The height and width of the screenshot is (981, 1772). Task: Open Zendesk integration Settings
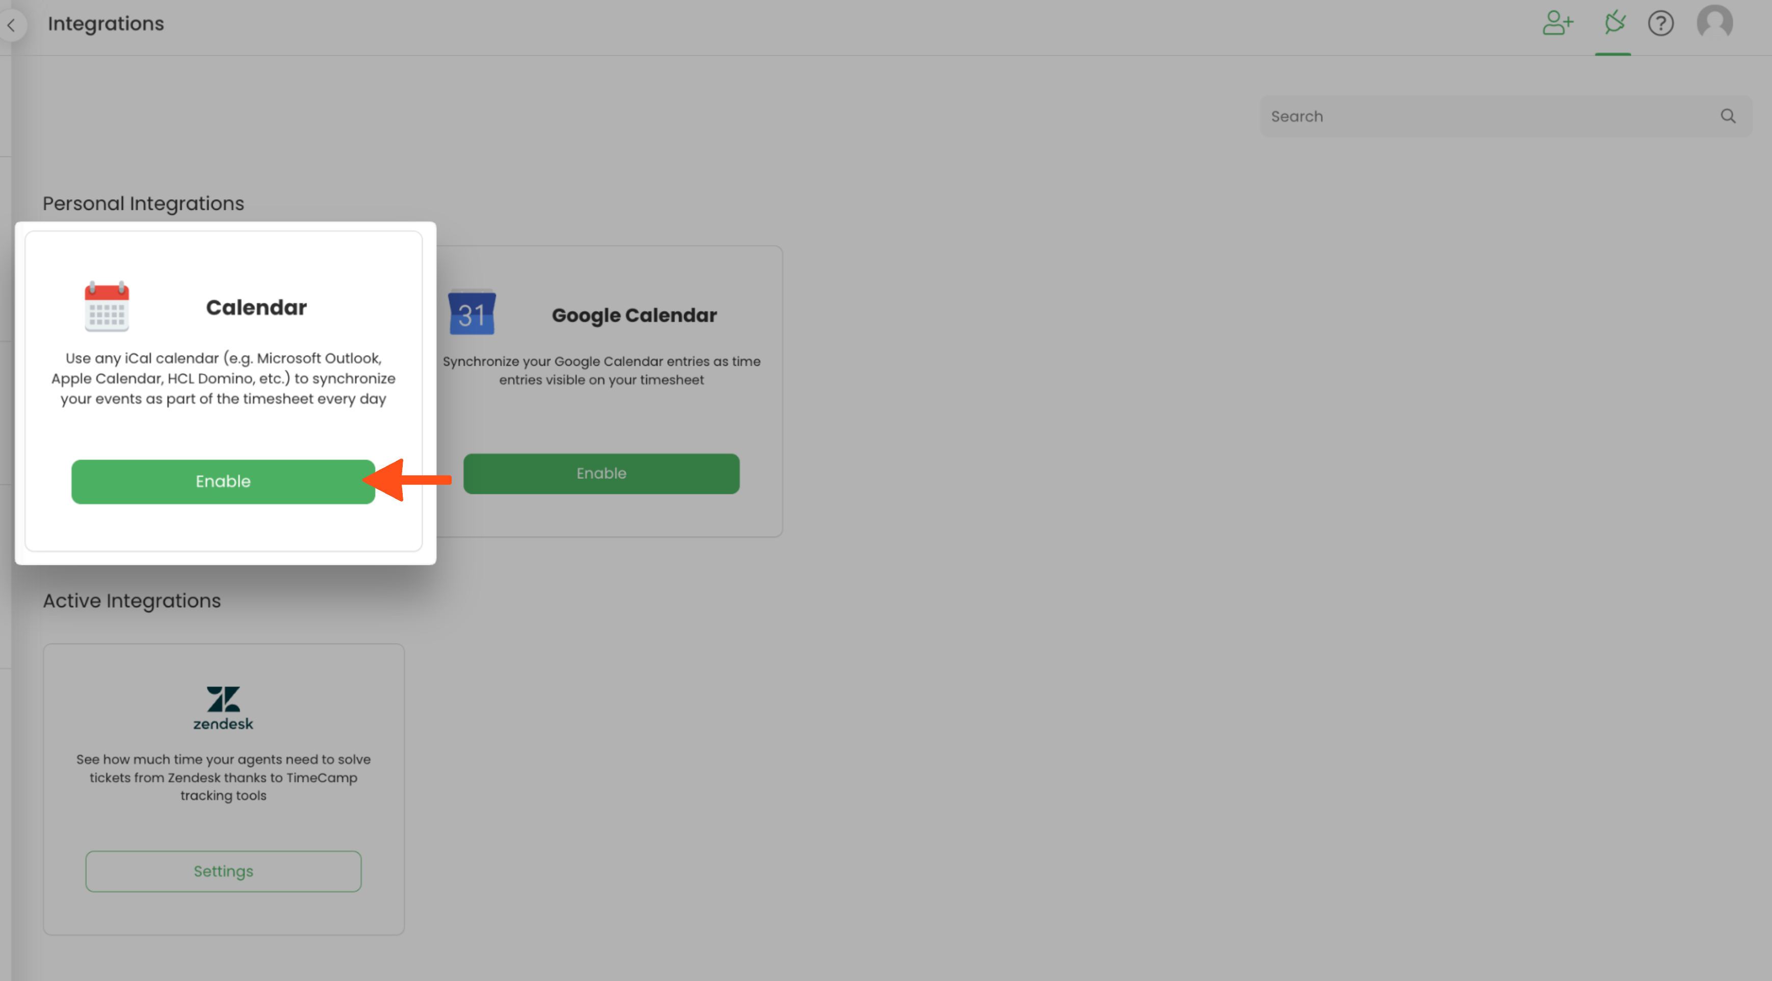(x=223, y=871)
